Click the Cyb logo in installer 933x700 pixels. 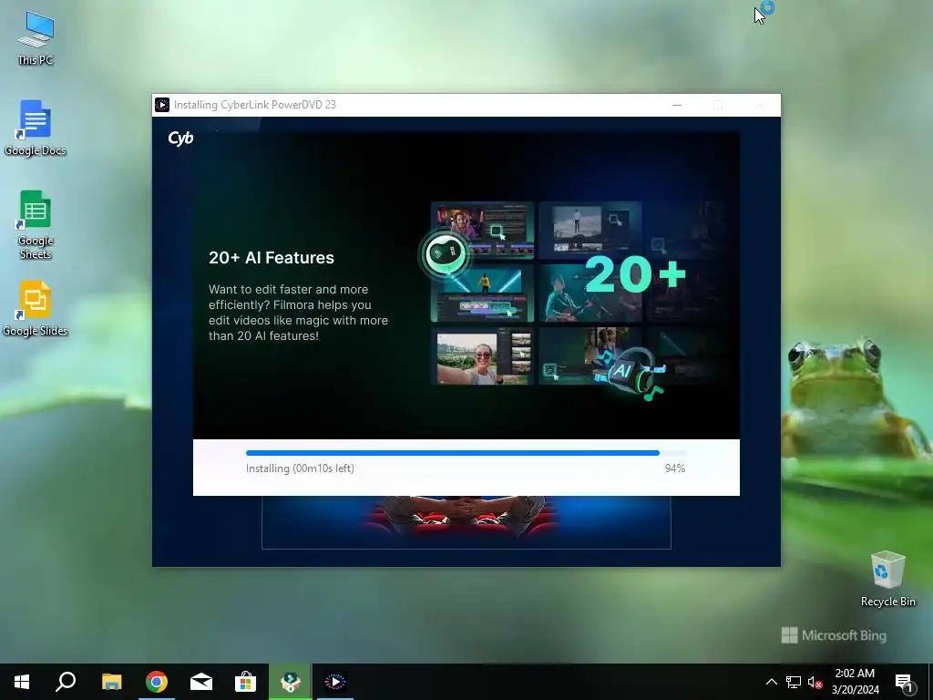[180, 139]
